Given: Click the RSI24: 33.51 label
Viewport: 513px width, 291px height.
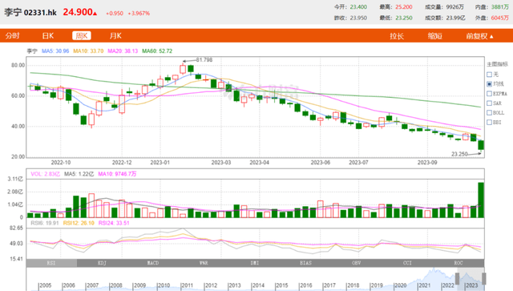Looking at the screenshot, I should click(x=114, y=223).
